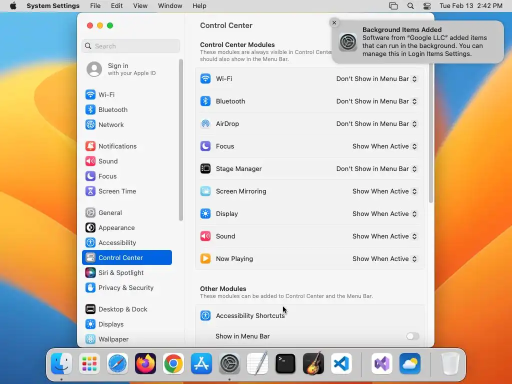Go to Displays in the sidebar
This screenshot has height=384, width=512.
(126, 324)
